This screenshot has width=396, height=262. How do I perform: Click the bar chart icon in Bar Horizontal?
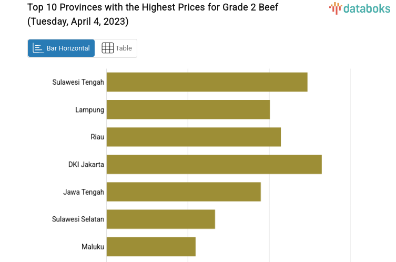coord(38,48)
